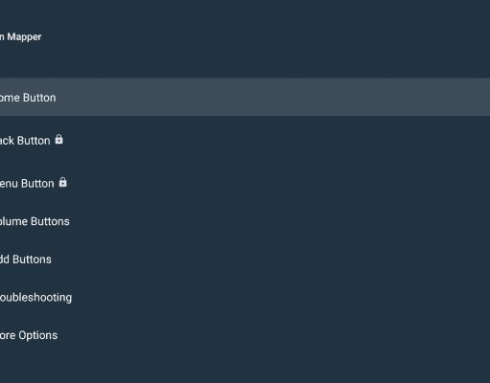Screen dimensions: 490x383
Task: Click the Button Mapper title text
Action: (20, 37)
